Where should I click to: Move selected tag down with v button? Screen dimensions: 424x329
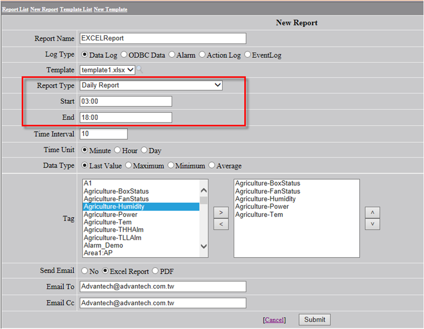372,224
